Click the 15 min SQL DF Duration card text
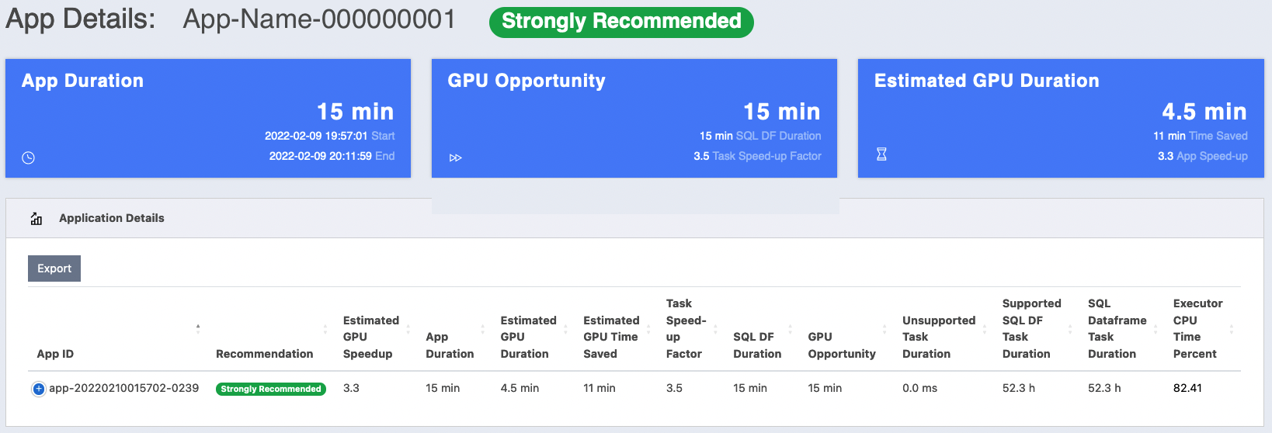The width and height of the screenshot is (1272, 433). coord(760,136)
